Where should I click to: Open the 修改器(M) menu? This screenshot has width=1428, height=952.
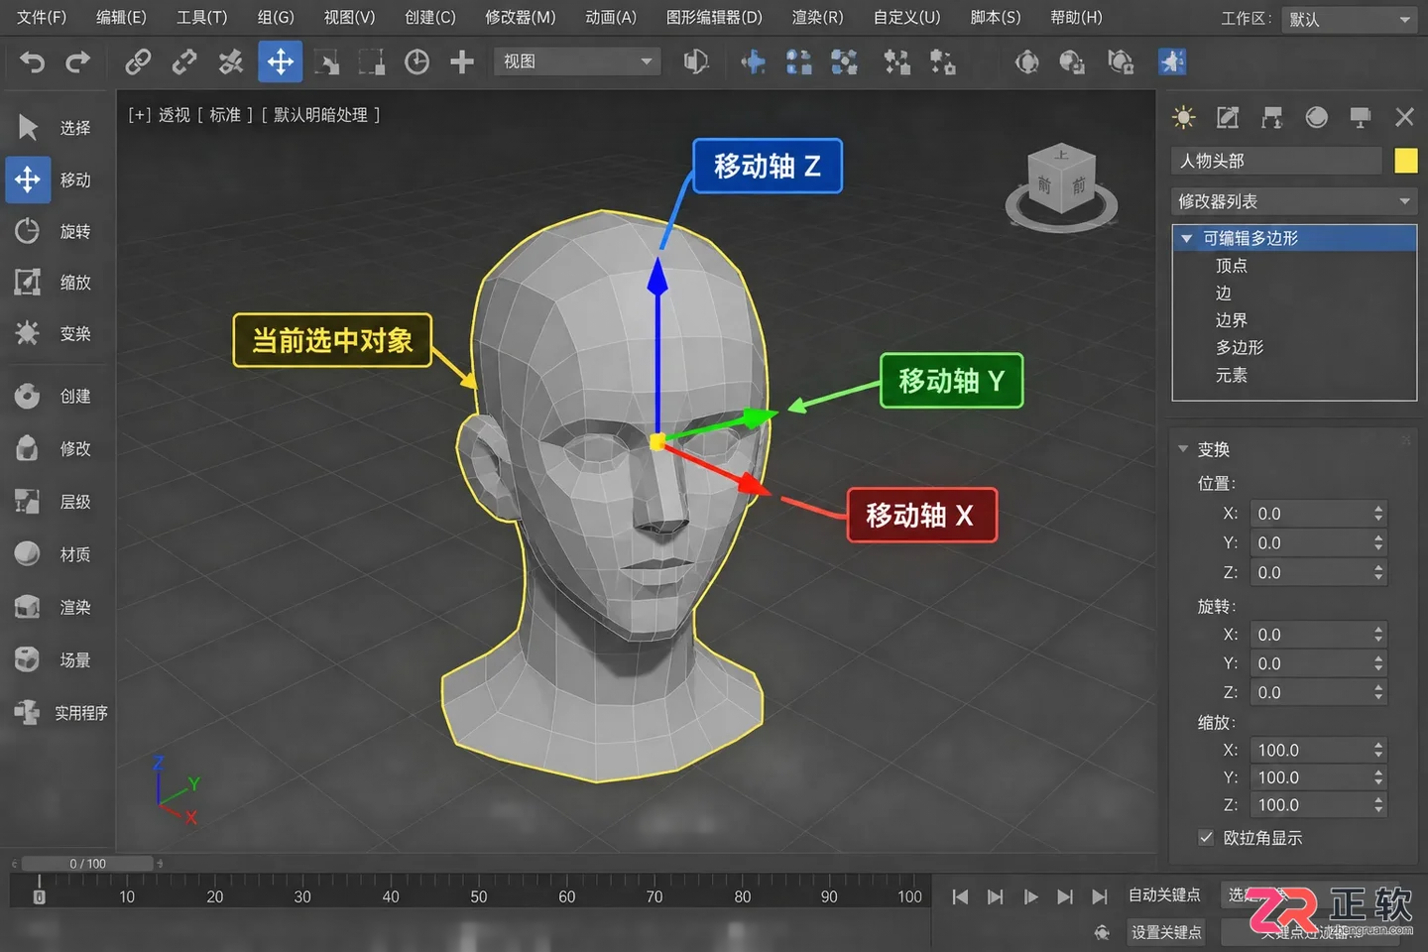point(521,18)
